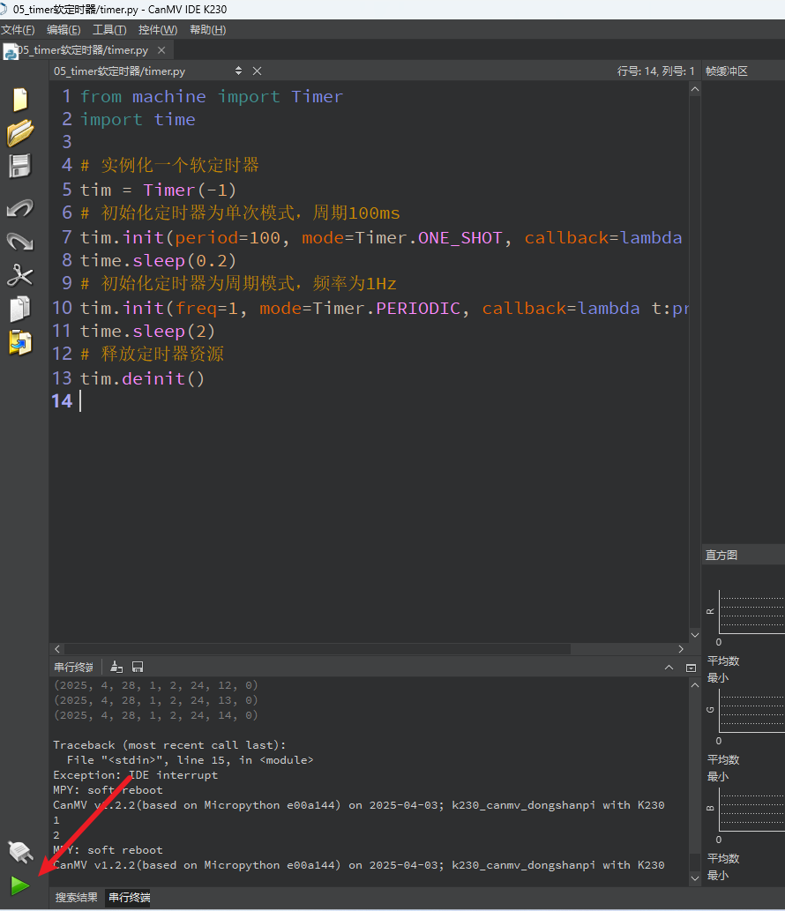Click the Cut scissors icon
This screenshot has width=785, height=911.
click(x=20, y=275)
